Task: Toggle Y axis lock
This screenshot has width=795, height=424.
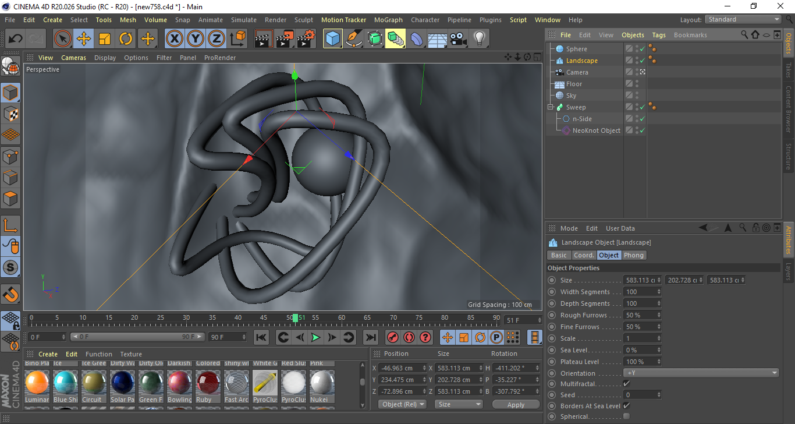Action: tap(196, 39)
